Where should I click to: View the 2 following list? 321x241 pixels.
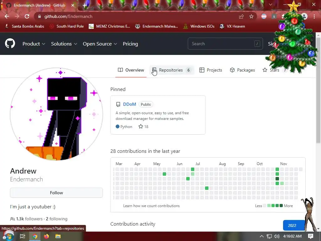[56, 219]
